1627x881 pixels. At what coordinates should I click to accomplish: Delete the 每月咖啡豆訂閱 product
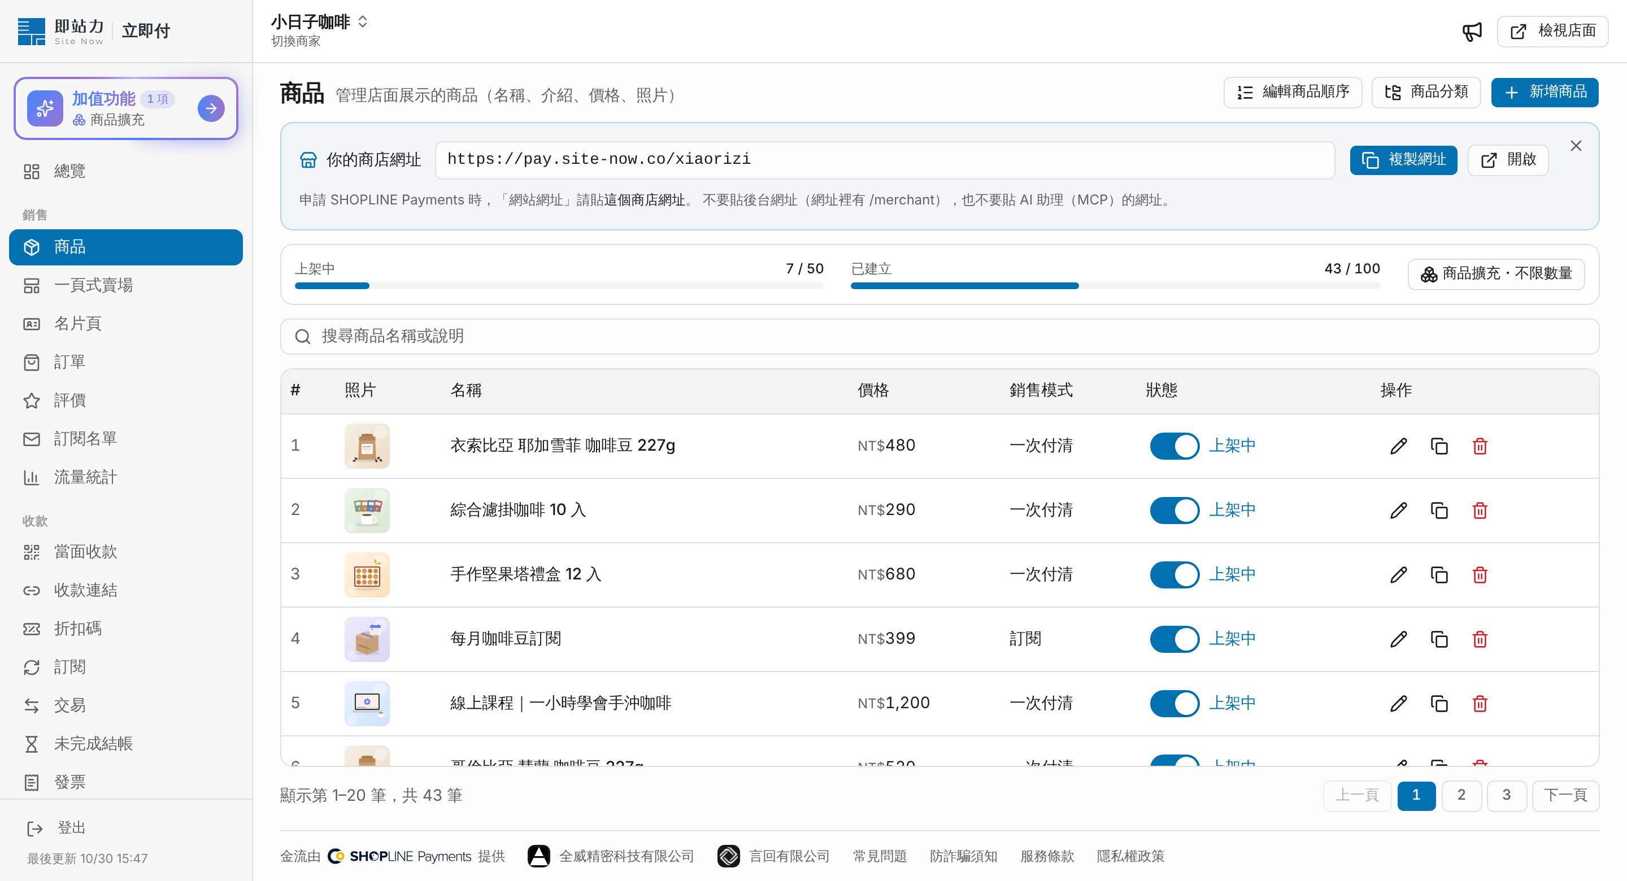tap(1480, 639)
